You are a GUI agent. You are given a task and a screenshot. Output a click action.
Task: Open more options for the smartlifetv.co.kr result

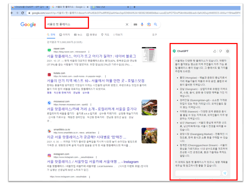99,133
